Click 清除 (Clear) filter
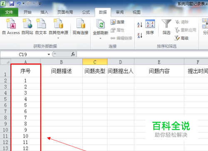This screenshot has width=208, height=151. point(182,22)
